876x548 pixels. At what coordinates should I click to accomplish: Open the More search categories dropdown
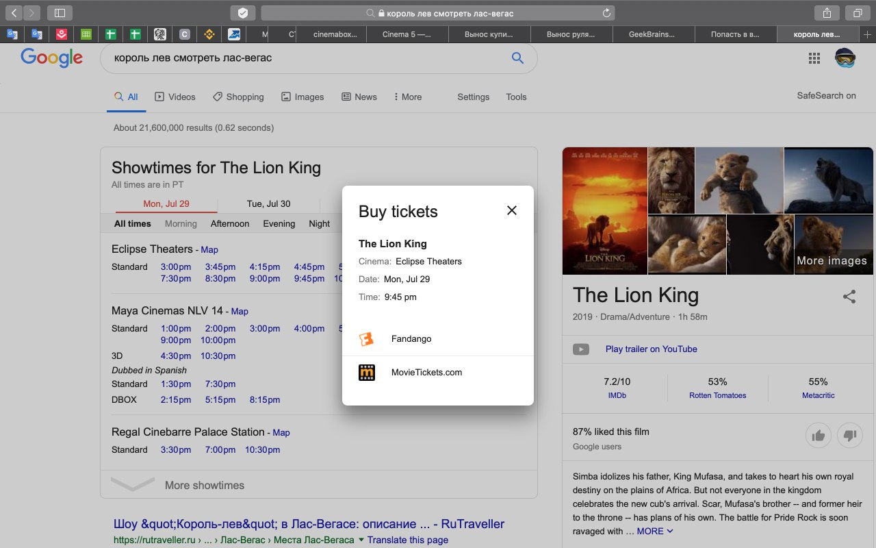coord(408,97)
